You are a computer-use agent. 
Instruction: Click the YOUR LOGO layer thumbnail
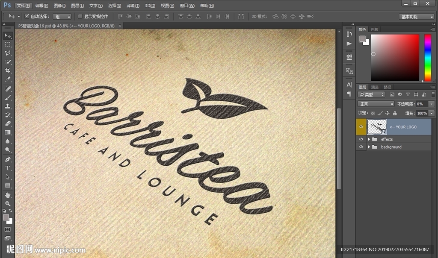pyautogui.click(x=377, y=127)
